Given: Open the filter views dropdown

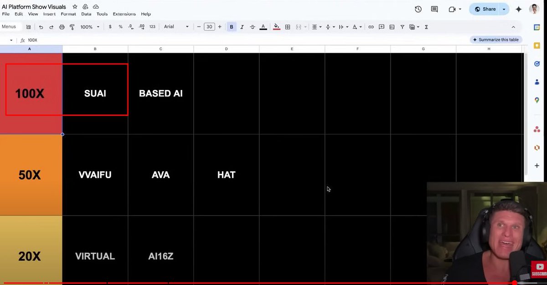Looking at the screenshot, I should tap(414, 27).
